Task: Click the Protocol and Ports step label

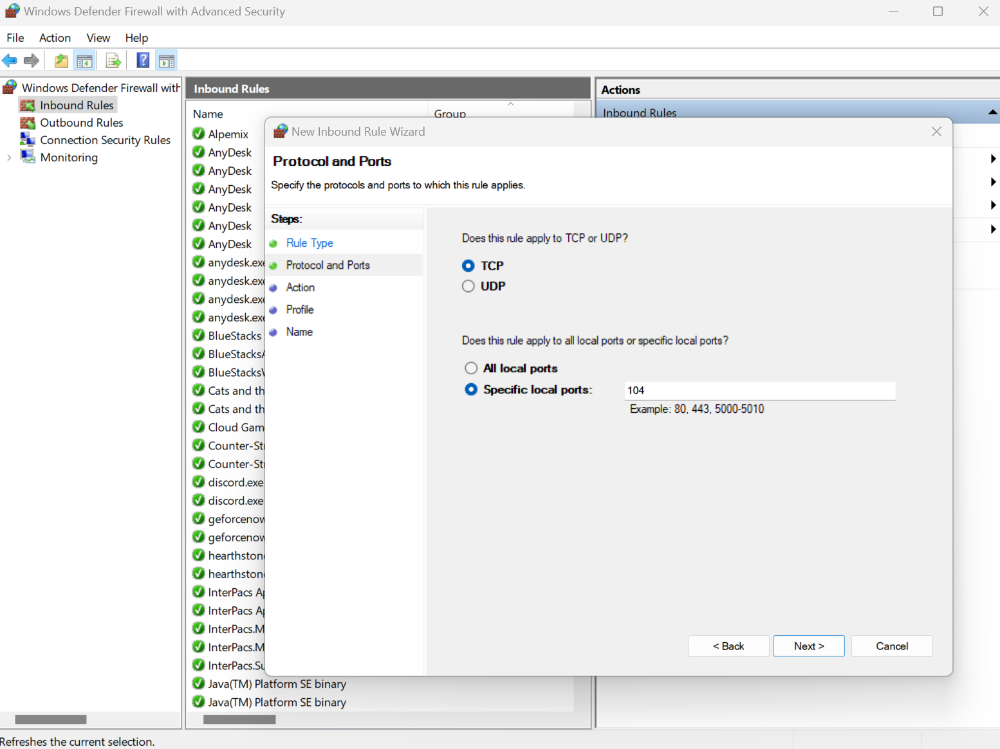Action: click(328, 266)
